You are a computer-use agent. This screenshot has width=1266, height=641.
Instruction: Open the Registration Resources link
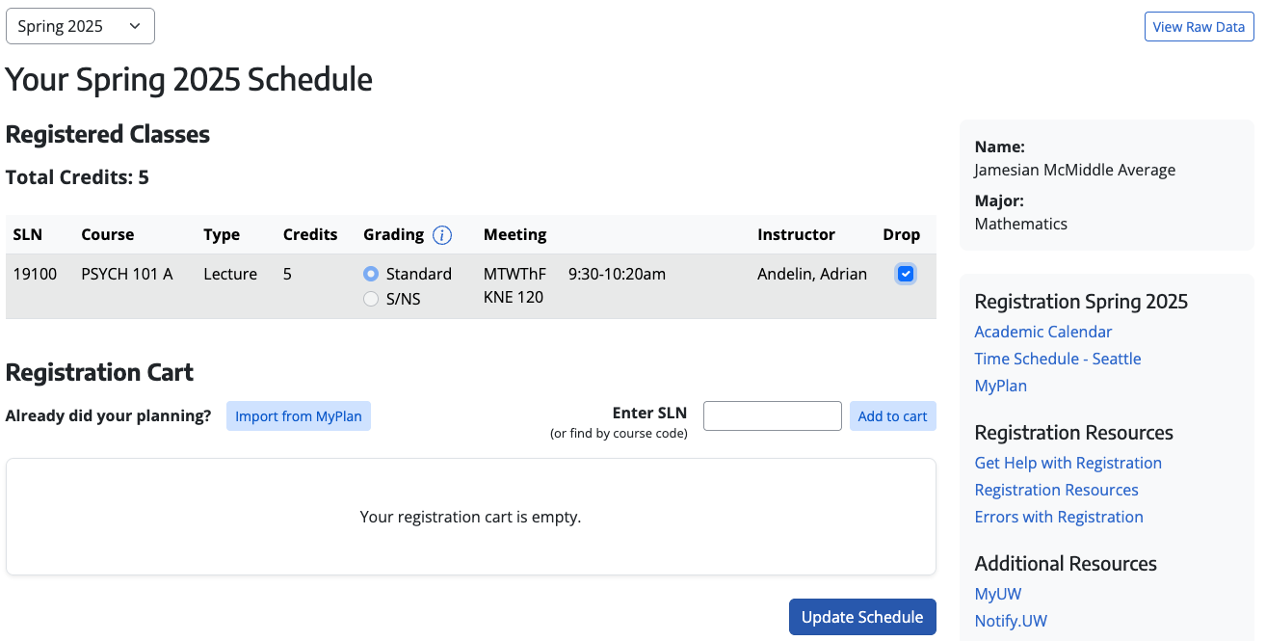pos(1056,490)
